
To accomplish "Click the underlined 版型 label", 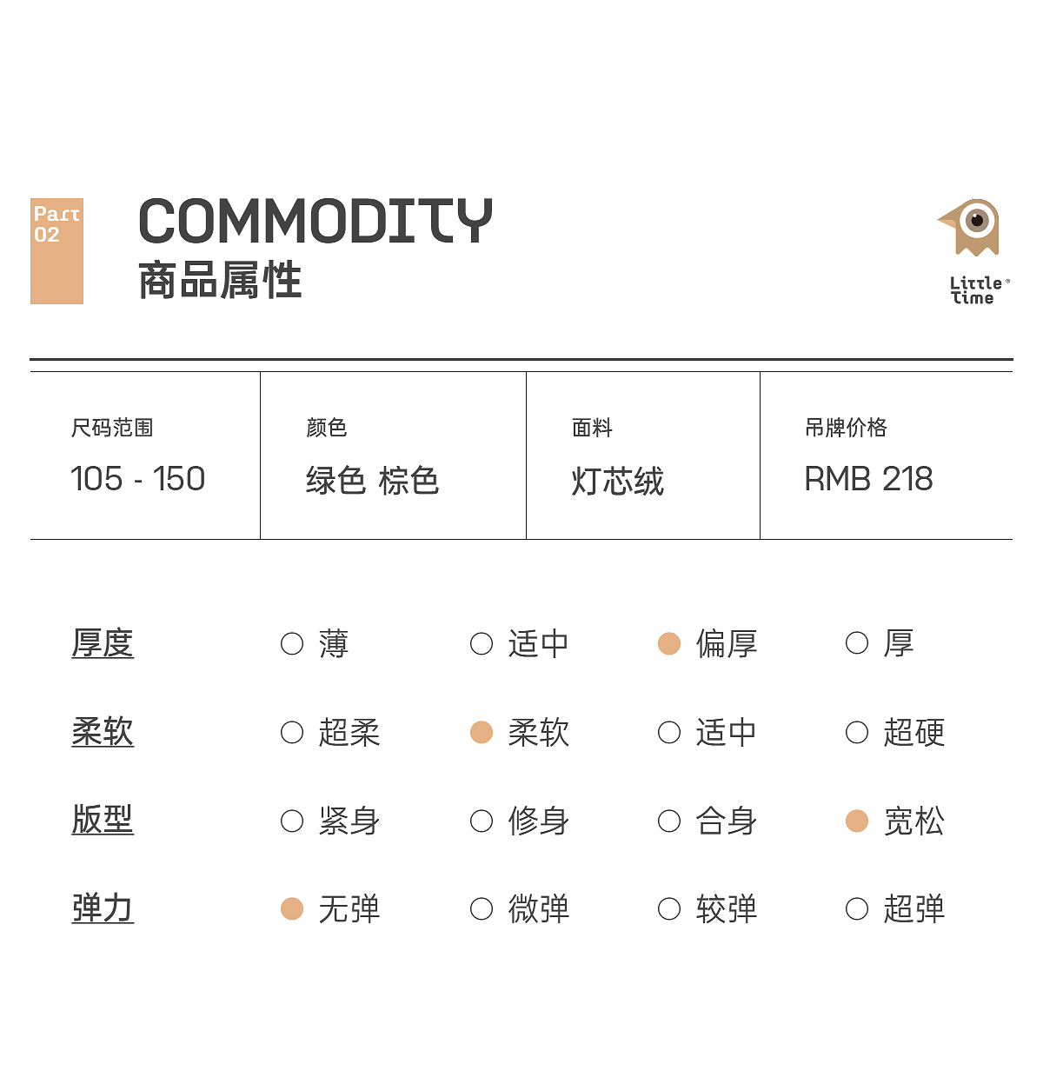I will tap(103, 820).
